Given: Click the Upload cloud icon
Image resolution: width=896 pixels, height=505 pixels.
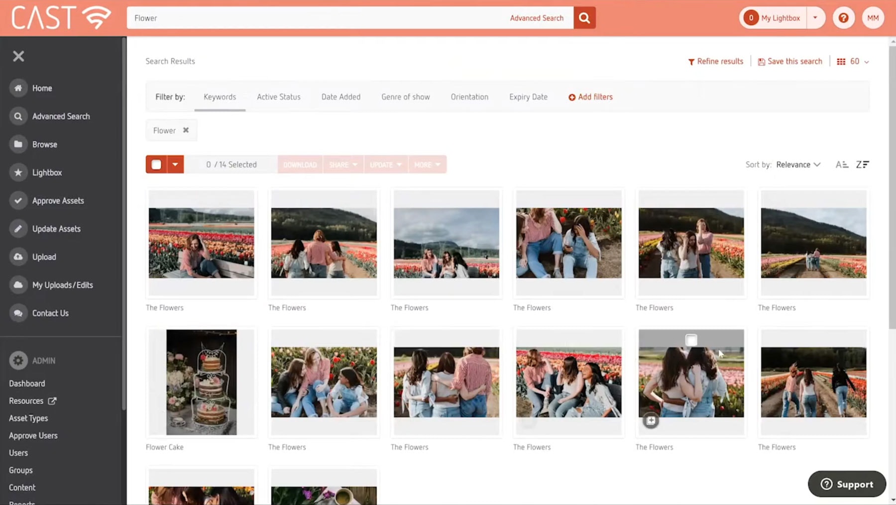Looking at the screenshot, I should click(x=18, y=257).
